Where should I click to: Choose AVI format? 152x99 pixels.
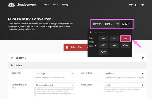103,39
